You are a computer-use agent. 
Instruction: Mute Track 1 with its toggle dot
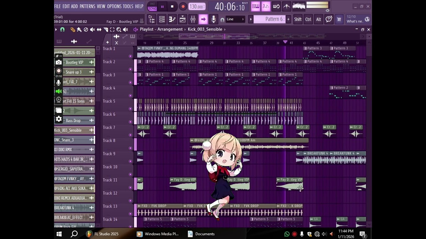130,56
